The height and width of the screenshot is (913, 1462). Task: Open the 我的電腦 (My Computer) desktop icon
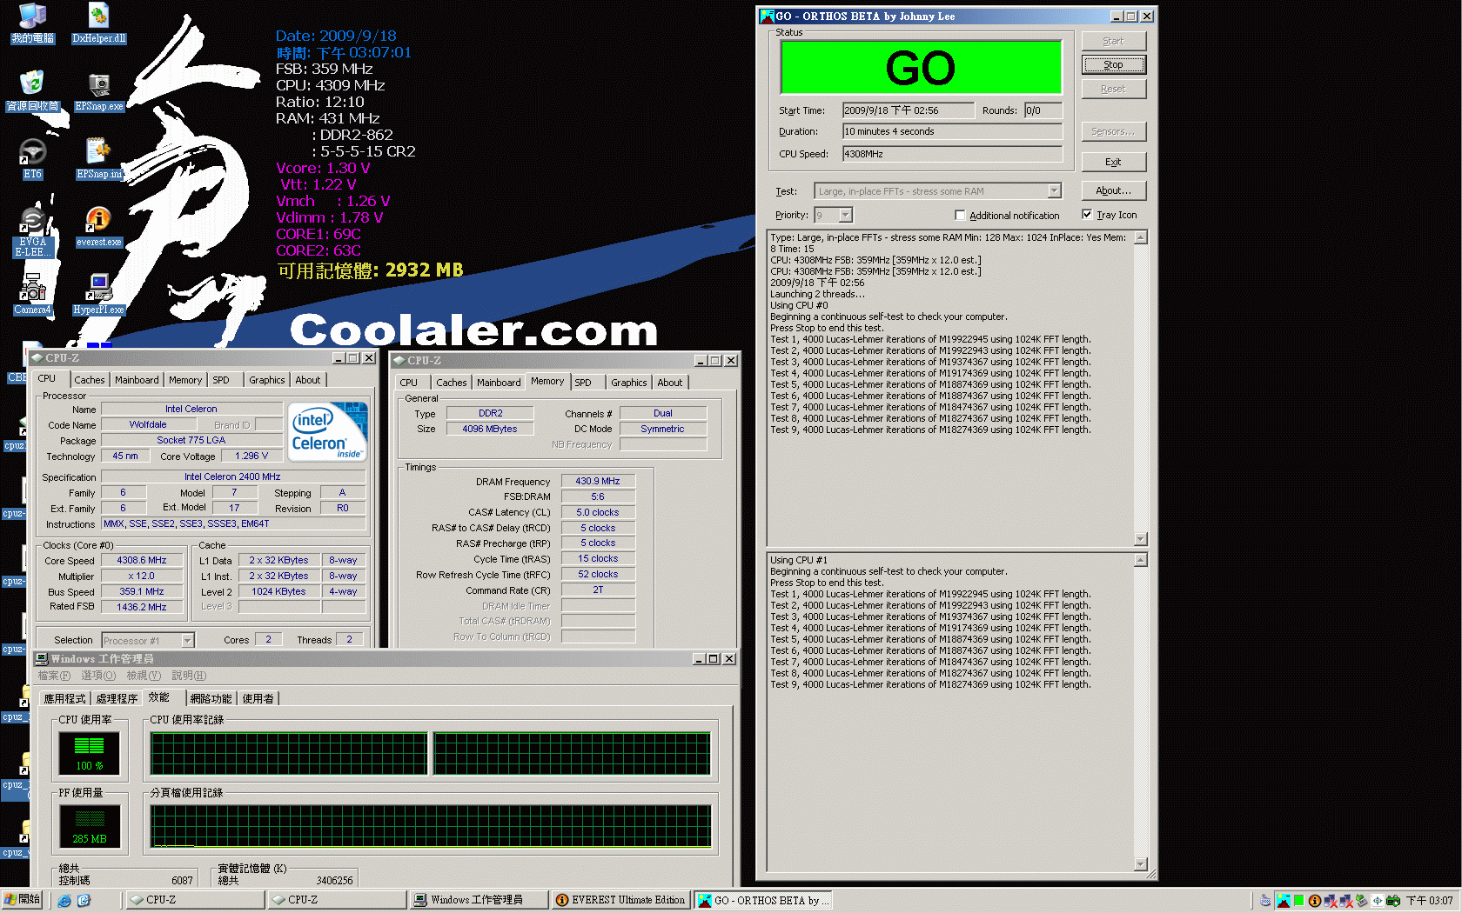tap(32, 23)
